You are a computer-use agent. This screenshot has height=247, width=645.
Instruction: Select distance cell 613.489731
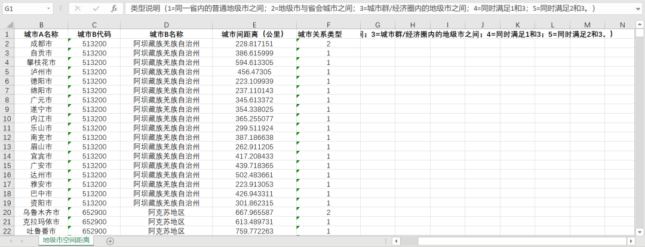(x=254, y=221)
